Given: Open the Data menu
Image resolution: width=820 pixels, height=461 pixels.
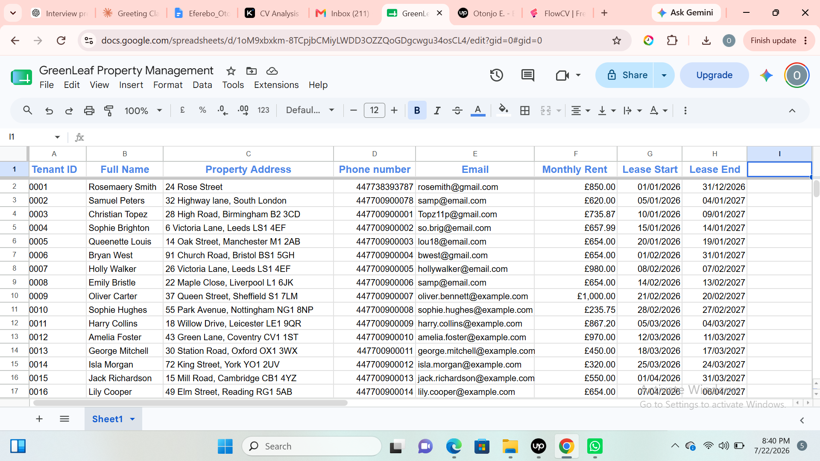Looking at the screenshot, I should click(202, 85).
